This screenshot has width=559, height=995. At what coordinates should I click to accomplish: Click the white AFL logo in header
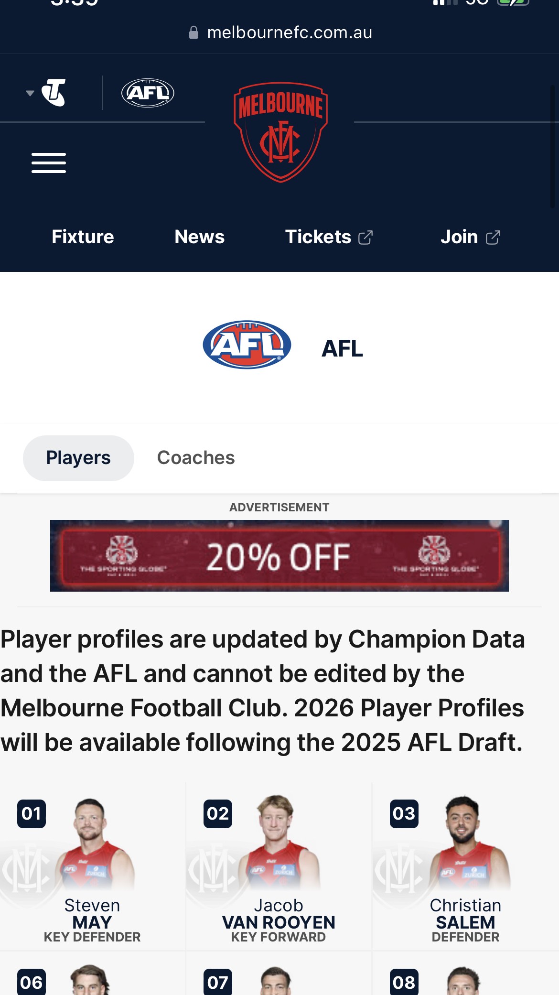coord(148,93)
